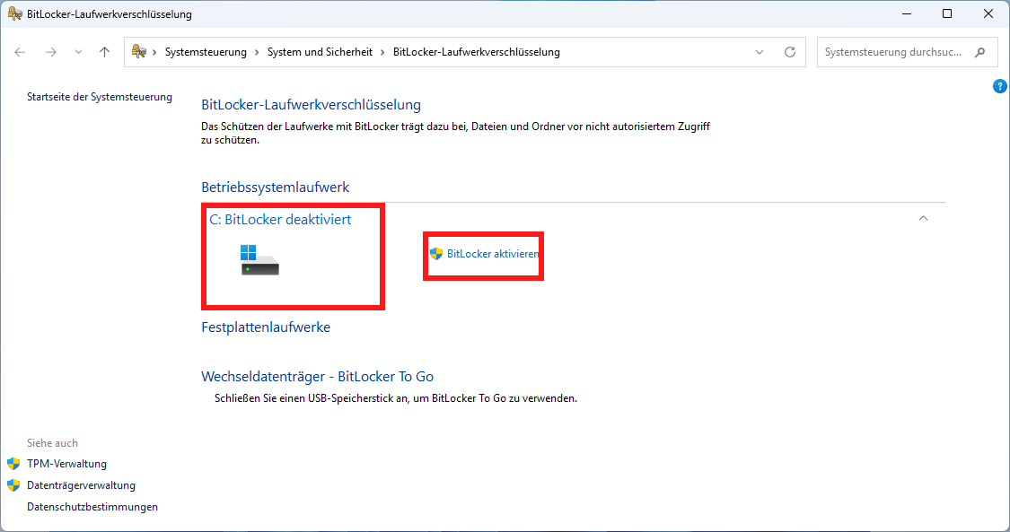Open Datenschutzbestimmungen link
Viewport: 1010px width, 532px height.
[92, 507]
